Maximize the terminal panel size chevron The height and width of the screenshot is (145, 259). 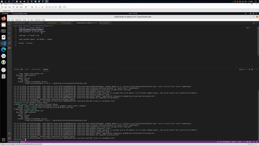coord(255,69)
